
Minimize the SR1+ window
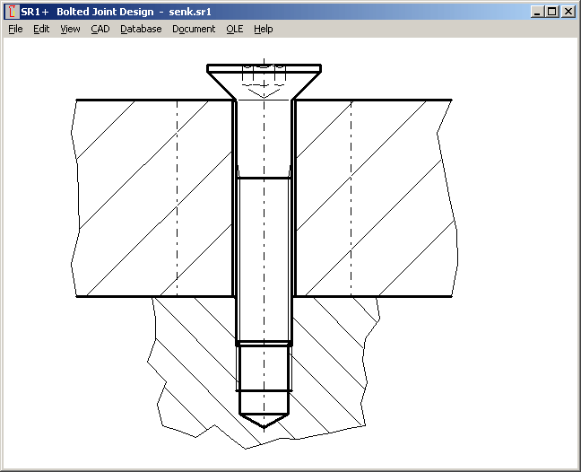tap(537, 12)
